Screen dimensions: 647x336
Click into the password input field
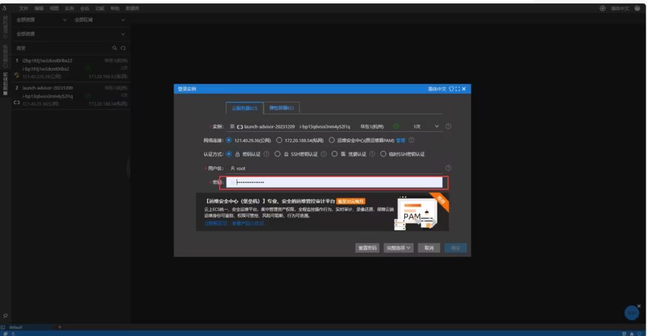click(334, 183)
